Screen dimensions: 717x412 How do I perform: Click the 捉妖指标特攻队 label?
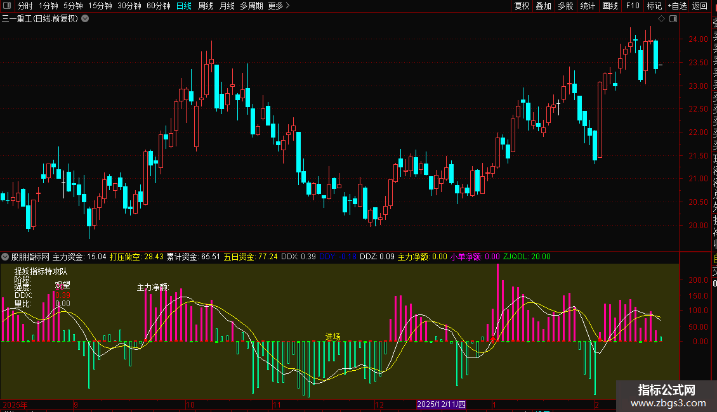(41, 271)
